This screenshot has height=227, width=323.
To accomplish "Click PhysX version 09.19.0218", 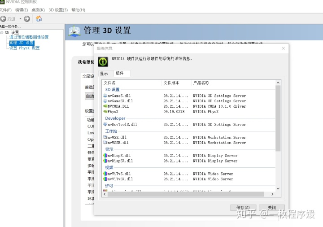I will (174, 111).
